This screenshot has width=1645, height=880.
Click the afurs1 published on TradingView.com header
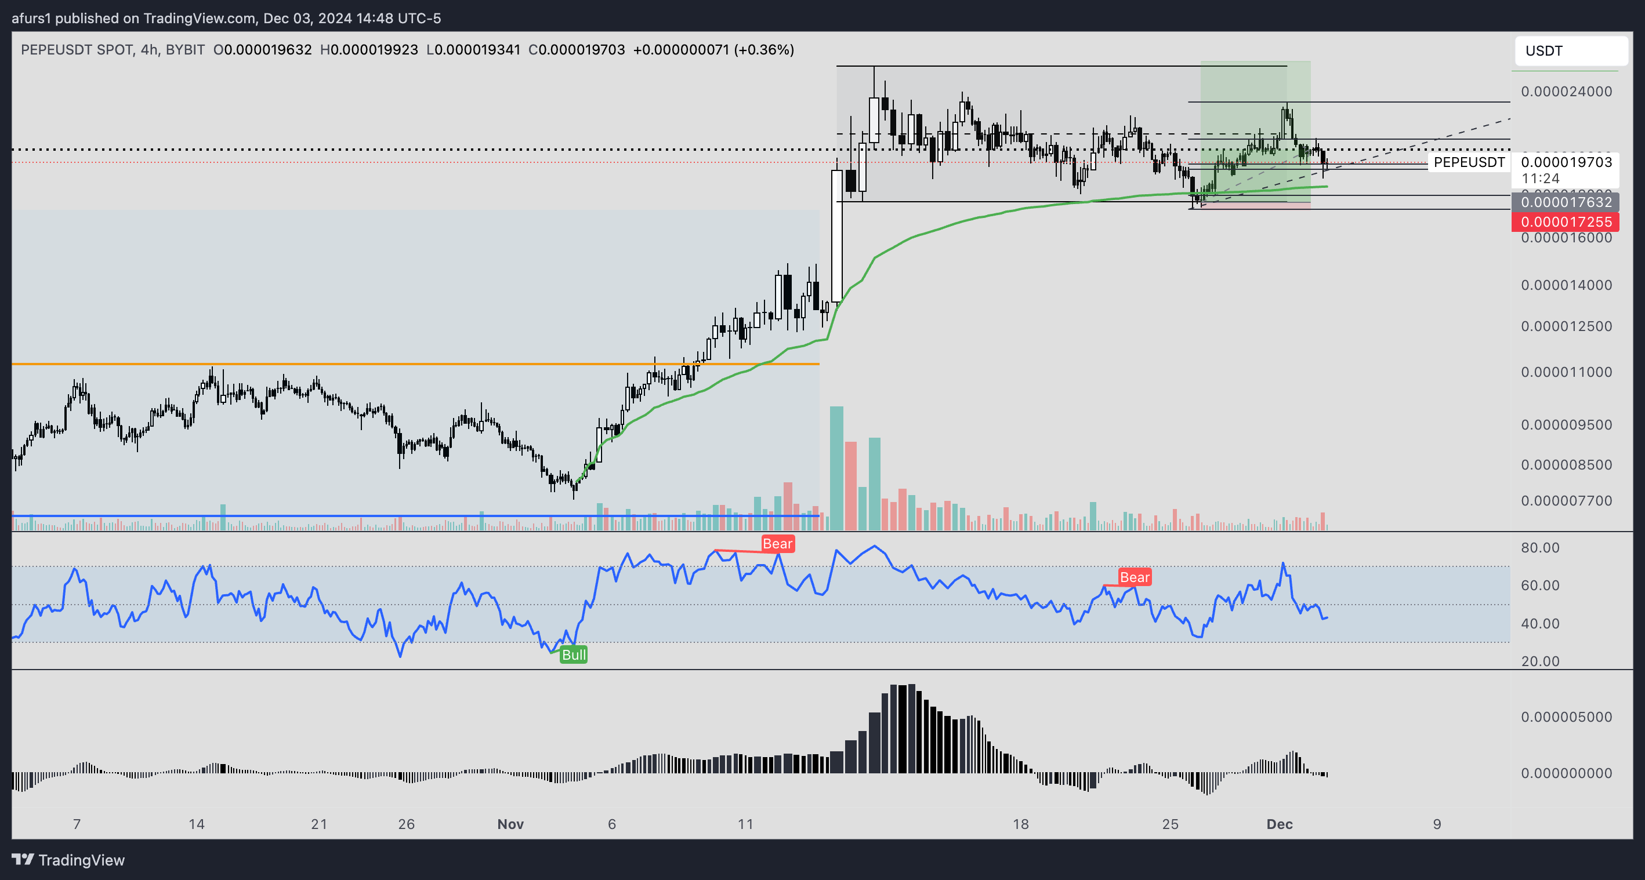[x=226, y=18]
